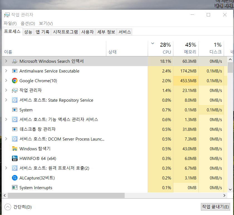Switch to the 프로세스 tab

pos(12,31)
